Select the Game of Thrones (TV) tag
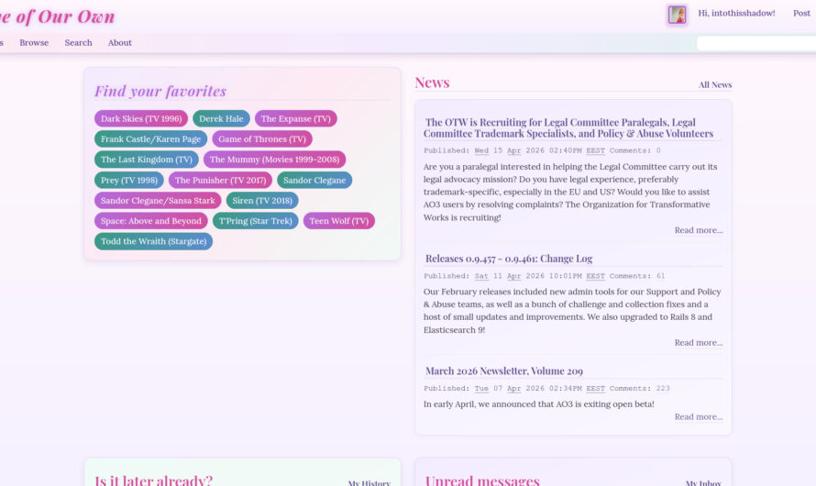 click(x=262, y=139)
